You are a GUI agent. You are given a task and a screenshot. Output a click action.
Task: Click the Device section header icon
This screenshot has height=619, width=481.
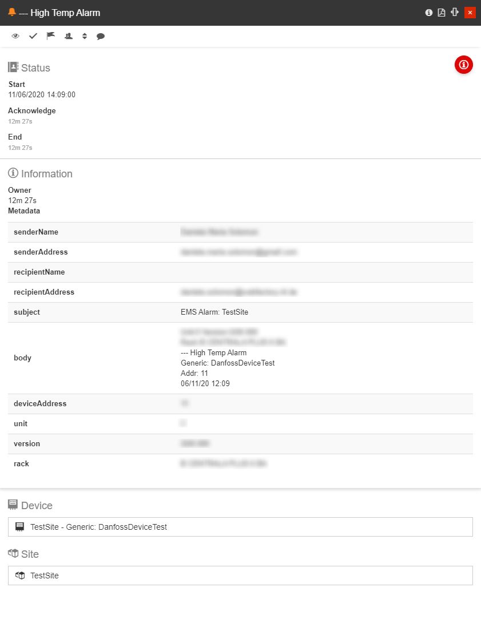[x=13, y=505]
